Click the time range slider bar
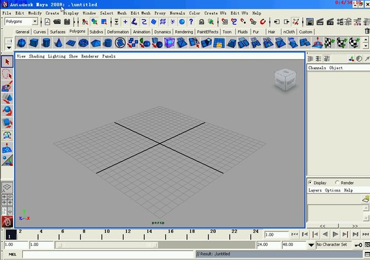The height and width of the screenshot is (260, 370). pos(154,245)
